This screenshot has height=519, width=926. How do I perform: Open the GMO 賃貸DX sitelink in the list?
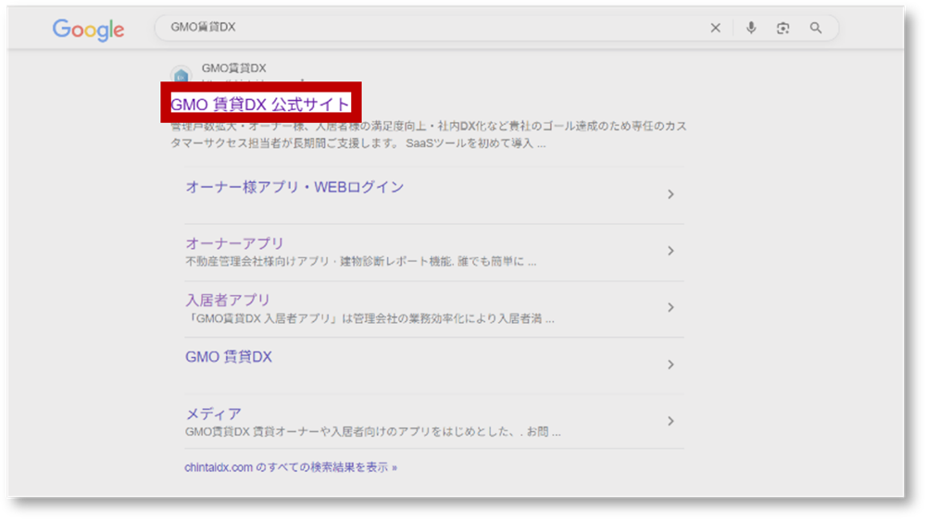(229, 357)
